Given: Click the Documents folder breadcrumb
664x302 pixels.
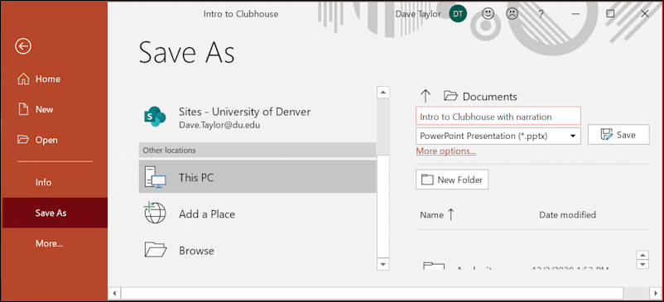Looking at the screenshot, I should tap(480, 97).
